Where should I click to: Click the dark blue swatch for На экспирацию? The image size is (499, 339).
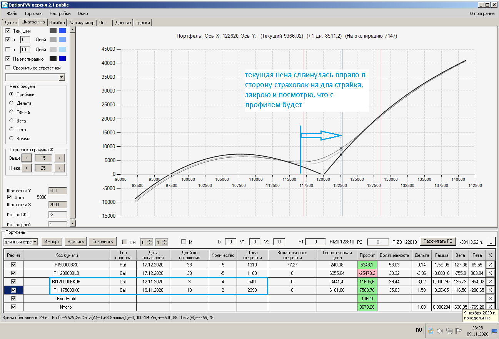coord(62,59)
